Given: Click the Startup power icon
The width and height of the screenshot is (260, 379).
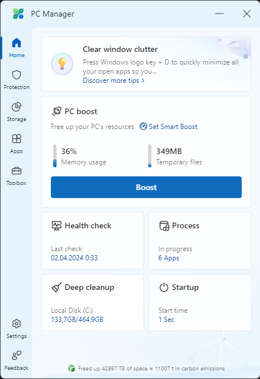Looking at the screenshot, I should [x=164, y=288].
